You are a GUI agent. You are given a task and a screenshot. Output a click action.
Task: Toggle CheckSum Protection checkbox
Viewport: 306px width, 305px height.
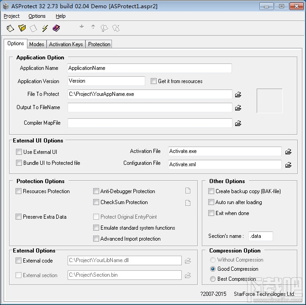click(x=96, y=202)
